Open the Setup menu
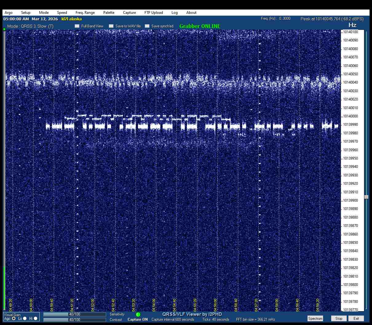 [26, 13]
